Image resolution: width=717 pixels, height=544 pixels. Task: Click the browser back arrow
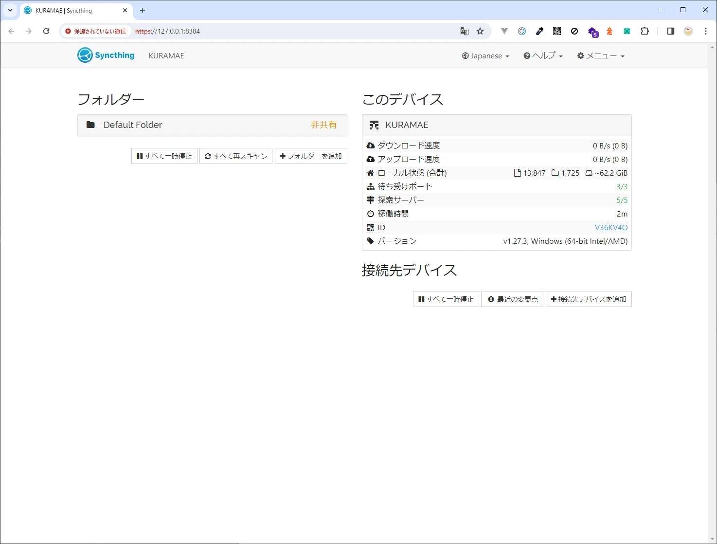point(12,31)
